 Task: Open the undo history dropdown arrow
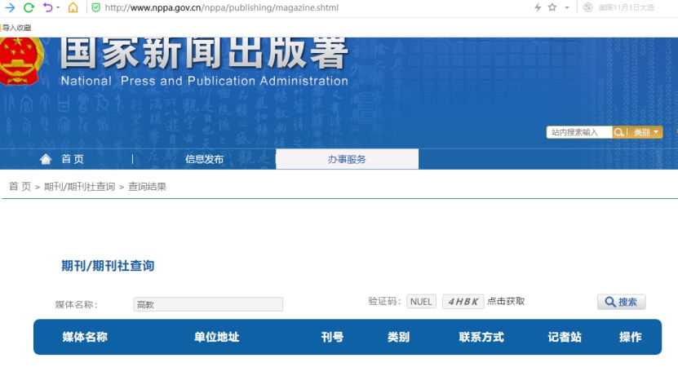pos(58,7)
